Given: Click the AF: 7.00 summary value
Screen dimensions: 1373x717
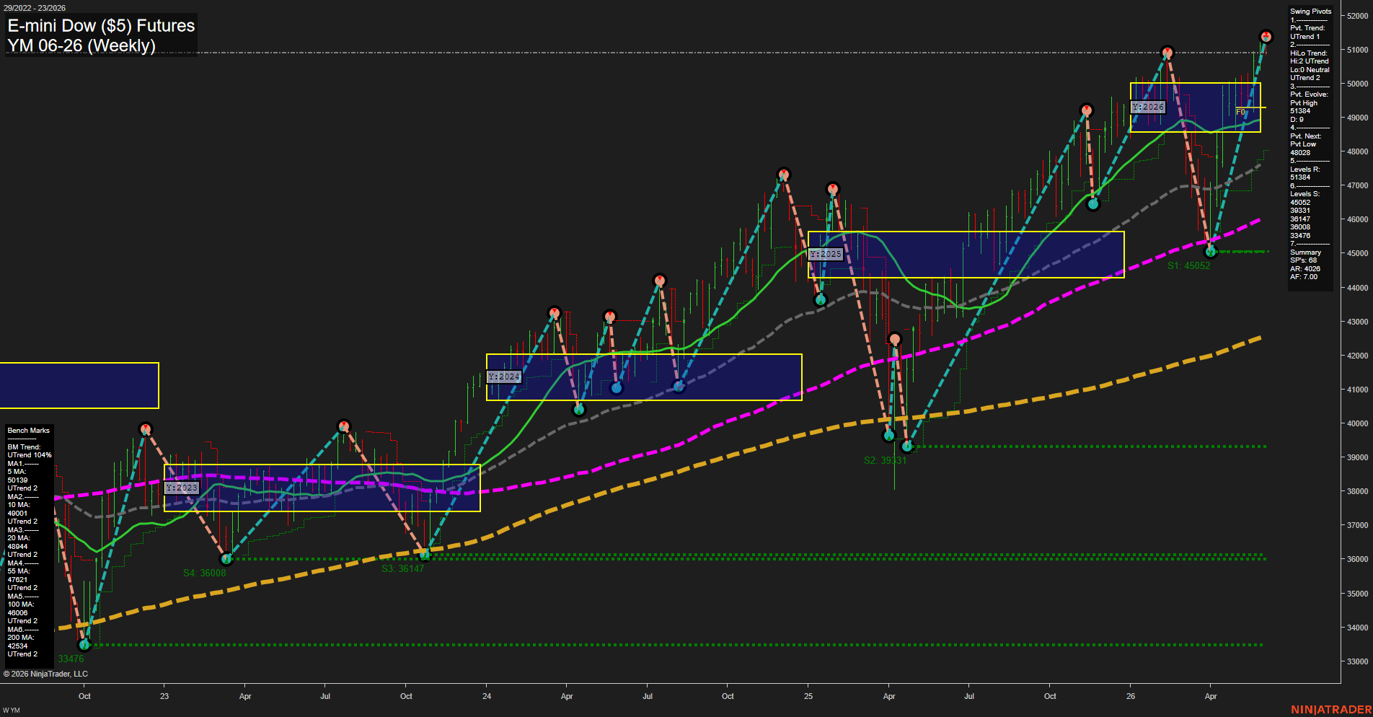Looking at the screenshot, I should [x=1304, y=277].
